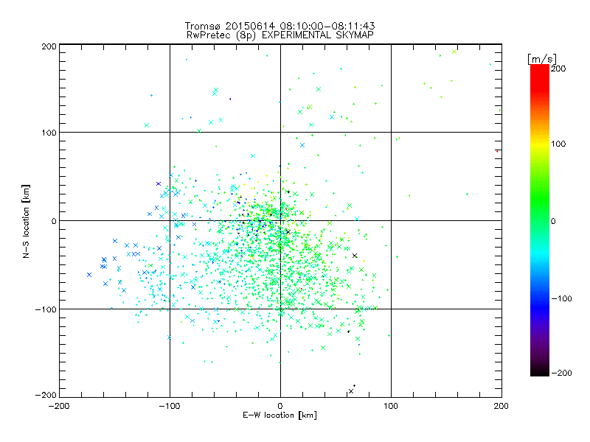Click the y-axis tick label 100
Image resolution: width=590 pixels, height=442 pixels.
point(49,133)
